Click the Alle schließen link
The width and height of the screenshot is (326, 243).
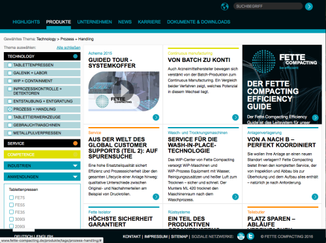click(x=68, y=48)
